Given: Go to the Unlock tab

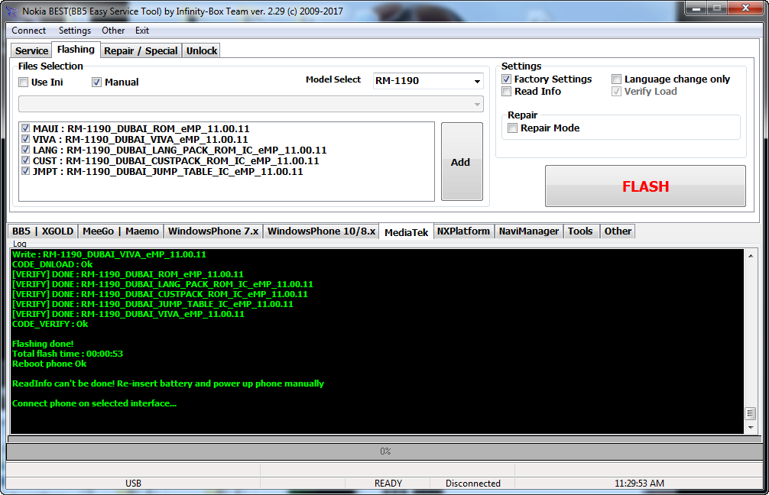Looking at the screenshot, I should 202,51.
